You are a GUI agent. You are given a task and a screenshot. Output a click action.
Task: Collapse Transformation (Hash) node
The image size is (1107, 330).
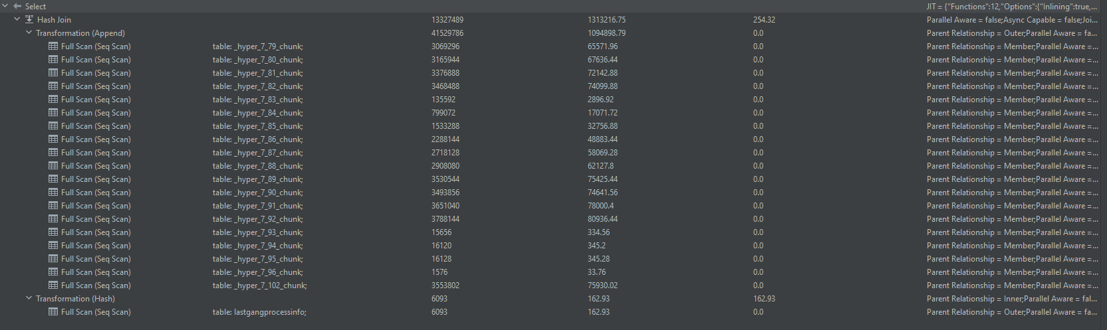tap(29, 299)
